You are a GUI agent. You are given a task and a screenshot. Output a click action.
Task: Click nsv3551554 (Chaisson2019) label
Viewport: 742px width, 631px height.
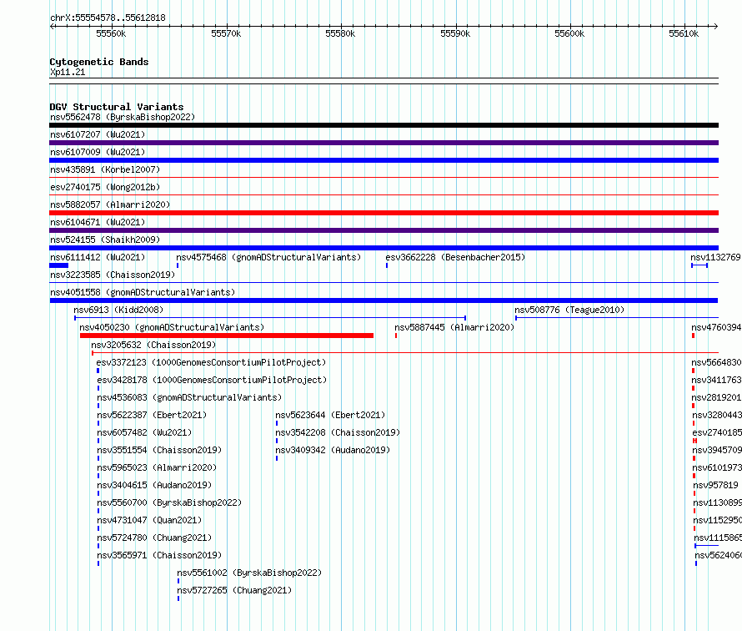coord(159,450)
